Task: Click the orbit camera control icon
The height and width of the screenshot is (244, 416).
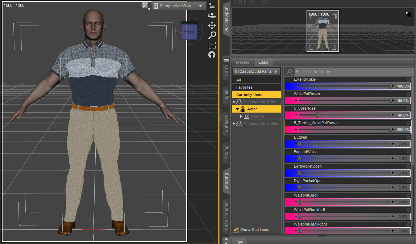Action: pyautogui.click(x=212, y=16)
